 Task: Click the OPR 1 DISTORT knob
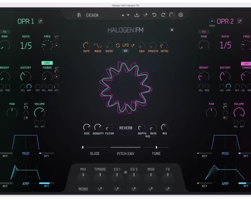click(26, 77)
